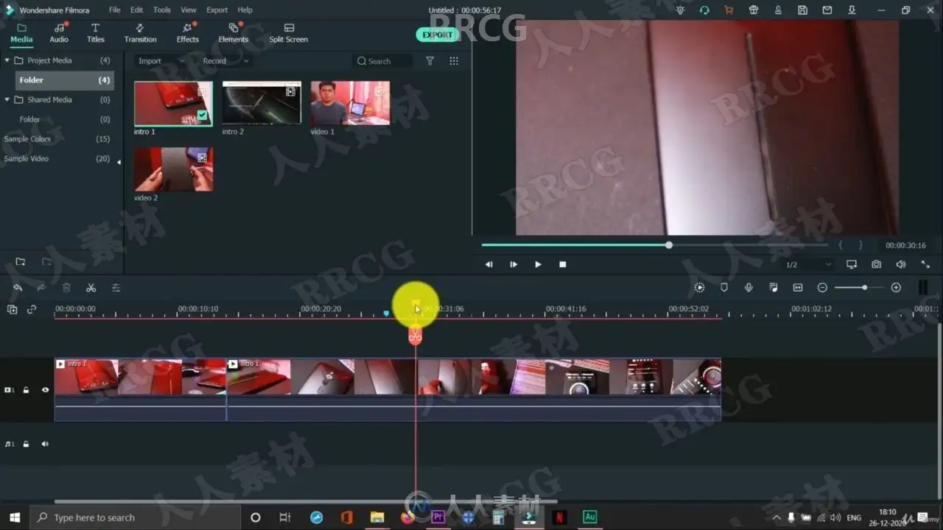Collapse the media library panel arrow
The image size is (943, 530).
119,161
